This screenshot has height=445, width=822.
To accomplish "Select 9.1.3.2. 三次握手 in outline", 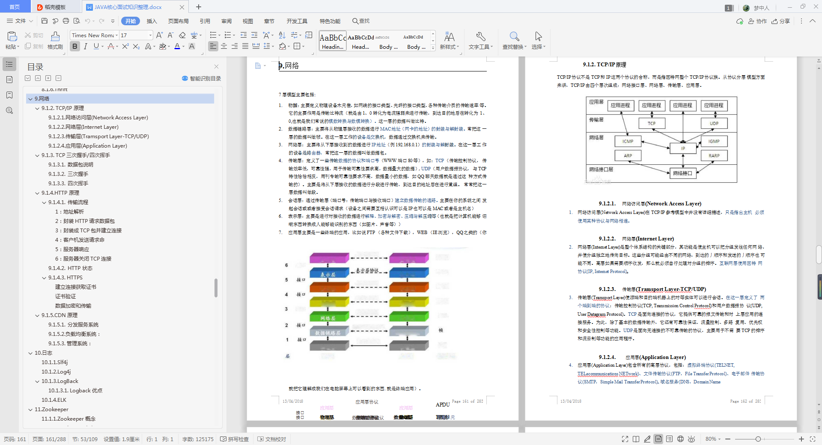I will point(68,174).
